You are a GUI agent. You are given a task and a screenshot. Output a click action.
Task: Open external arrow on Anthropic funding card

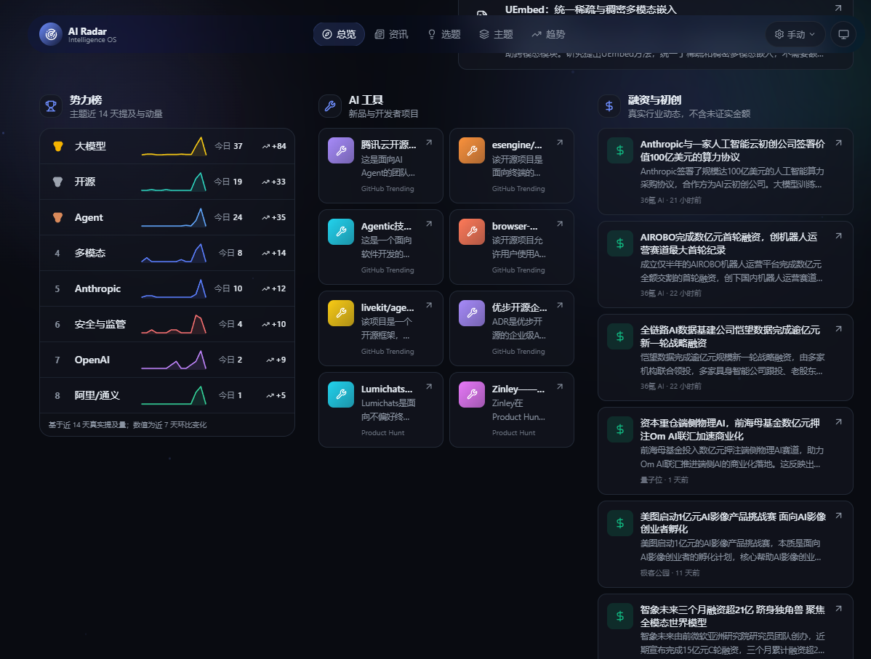(x=839, y=142)
